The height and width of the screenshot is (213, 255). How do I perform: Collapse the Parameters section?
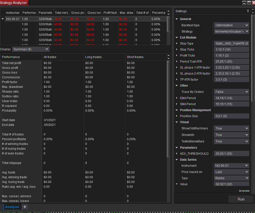click(177, 148)
